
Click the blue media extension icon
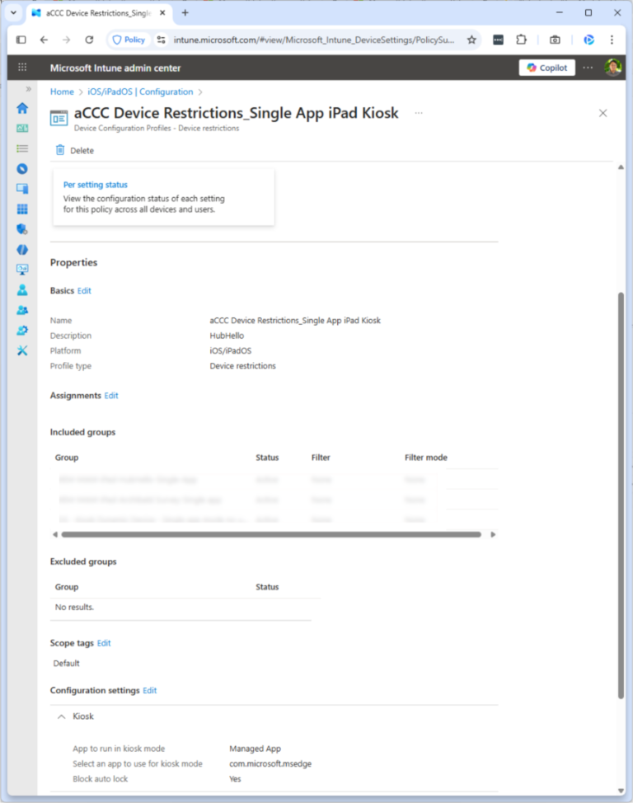(589, 40)
